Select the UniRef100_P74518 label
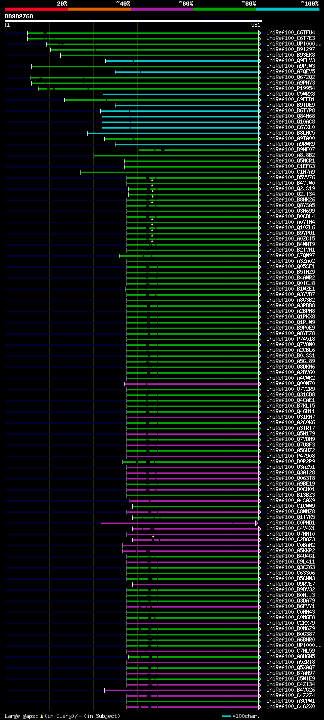Screen dimensions: 324x720 [291, 339]
